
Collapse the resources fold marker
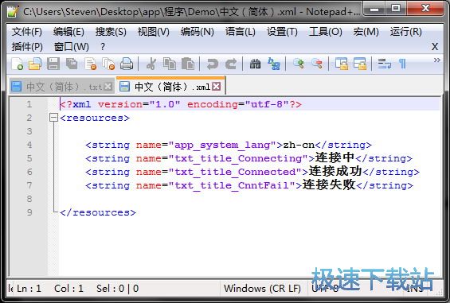click(x=53, y=118)
